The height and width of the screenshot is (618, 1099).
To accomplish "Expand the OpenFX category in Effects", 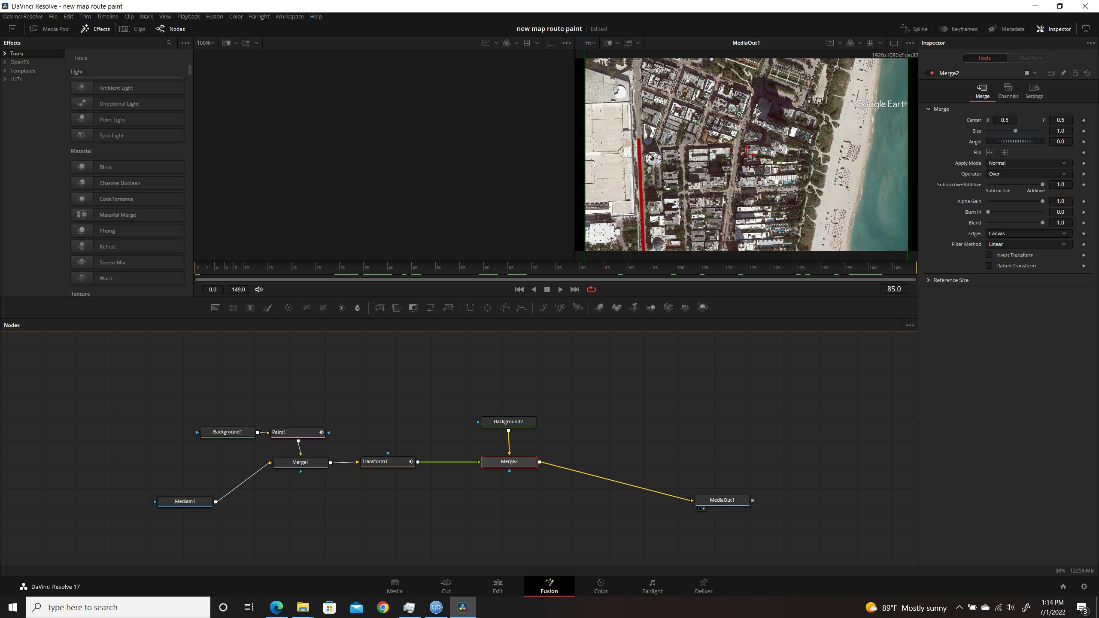I will coord(5,62).
